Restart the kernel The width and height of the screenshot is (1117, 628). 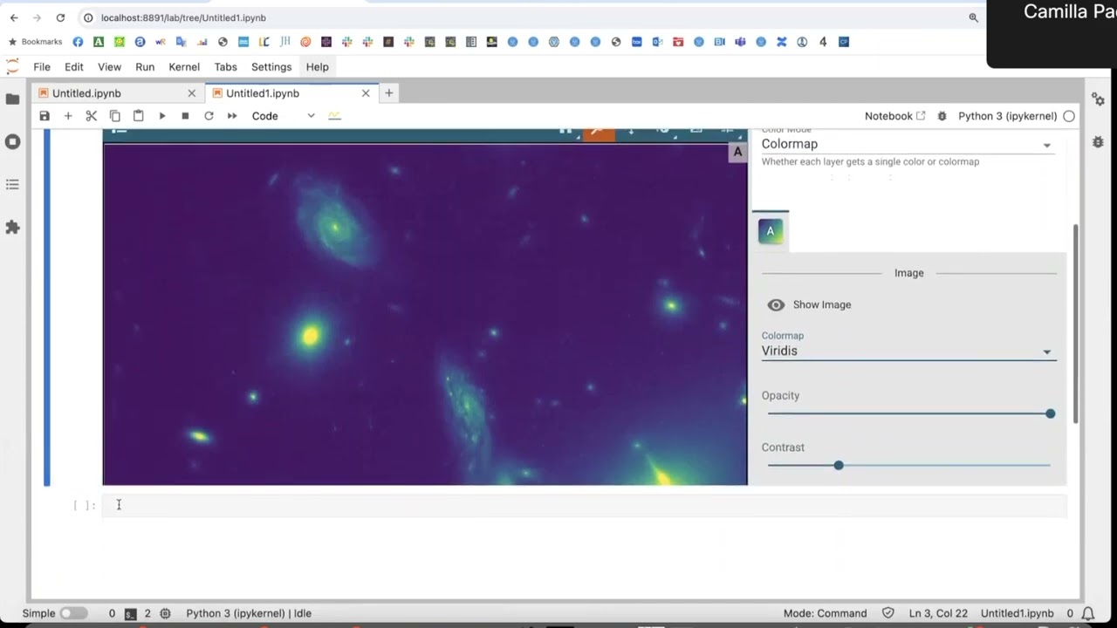click(x=209, y=116)
